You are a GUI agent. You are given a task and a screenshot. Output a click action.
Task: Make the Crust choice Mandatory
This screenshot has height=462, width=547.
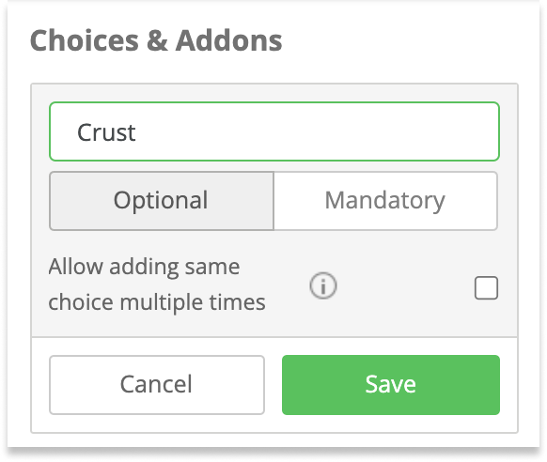[385, 201]
